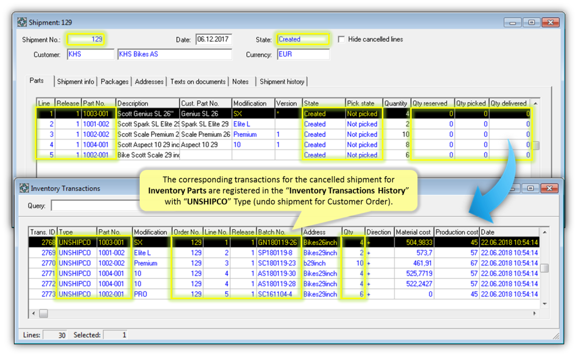Switch to the Packages tab

(x=114, y=81)
